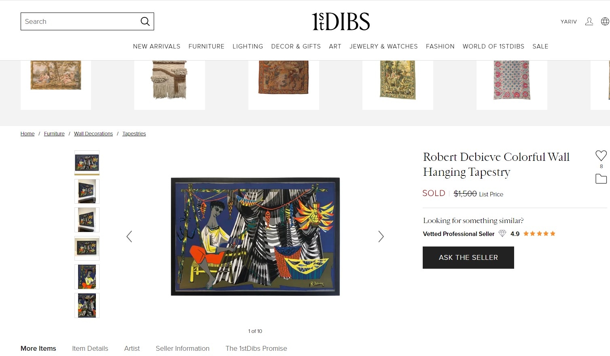Switch to the Item Details tab
Image resolution: width=610 pixels, height=356 pixels.
click(90, 348)
